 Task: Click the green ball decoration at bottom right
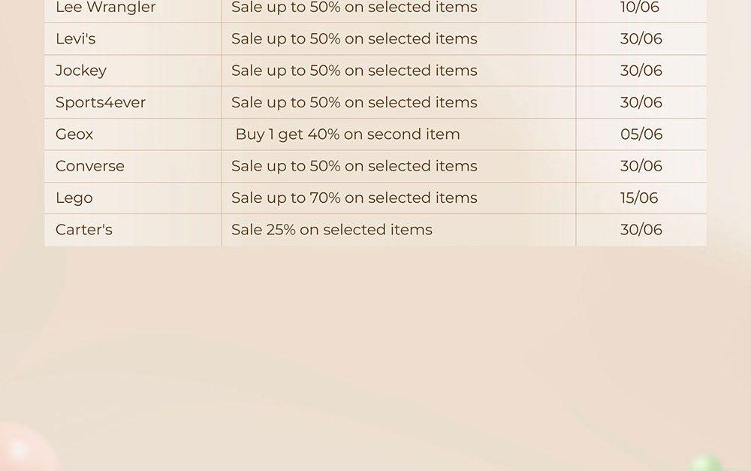[706, 463]
